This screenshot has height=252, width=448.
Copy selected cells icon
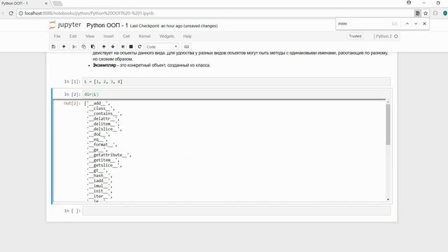(x=83, y=47)
